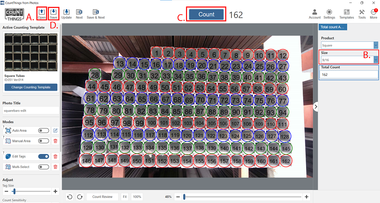
Task: Click the Update icon
Action: click(x=66, y=11)
